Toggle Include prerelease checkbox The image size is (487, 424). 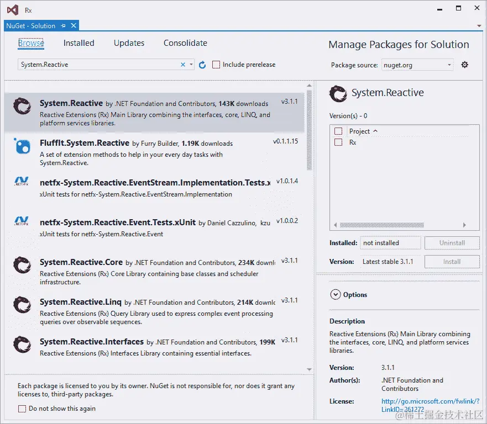coord(216,65)
